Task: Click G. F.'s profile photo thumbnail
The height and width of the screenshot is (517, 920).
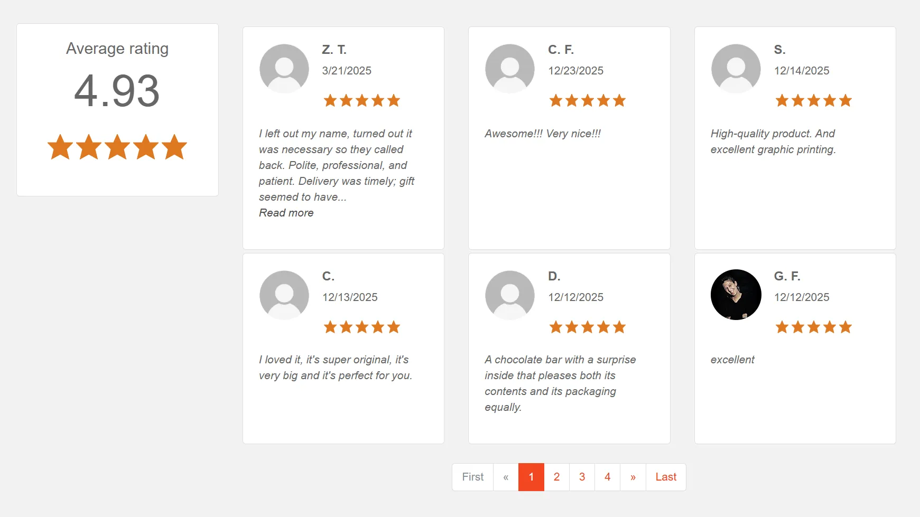Action: [x=736, y=295]
